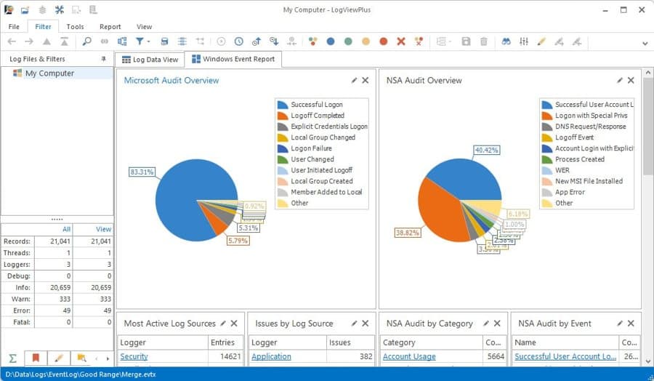
Task: Open the Account Usage category link
Action: pos(409,356)
